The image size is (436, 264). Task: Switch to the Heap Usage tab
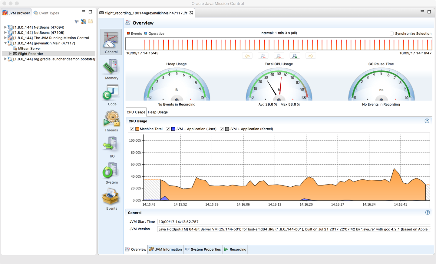(158, 112)
